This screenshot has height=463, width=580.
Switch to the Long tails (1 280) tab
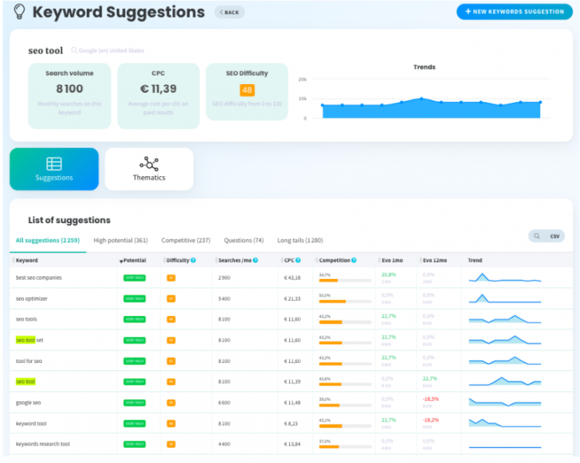coord(300,241)
